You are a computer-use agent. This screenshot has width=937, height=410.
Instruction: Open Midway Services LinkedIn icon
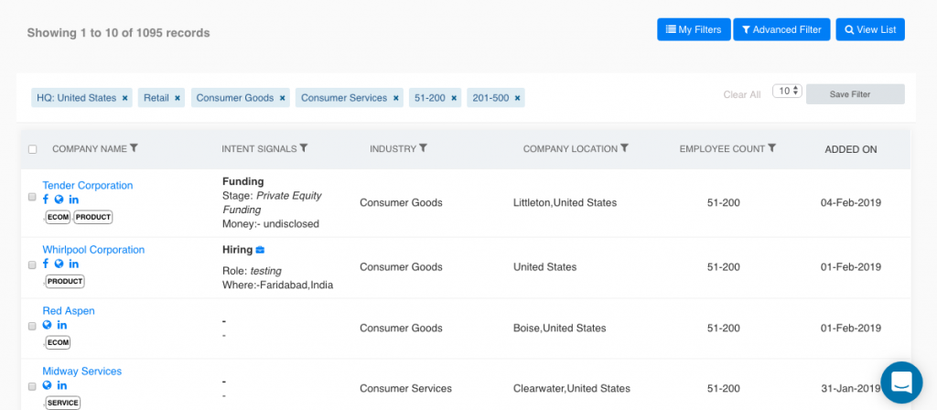62,385
